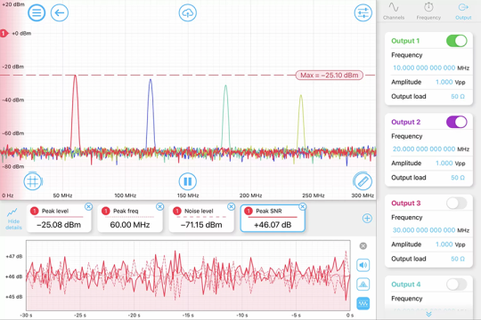Pause the spectrum acquisition
The width and height of the screenshot is (481, 320).
pos(187,181)
